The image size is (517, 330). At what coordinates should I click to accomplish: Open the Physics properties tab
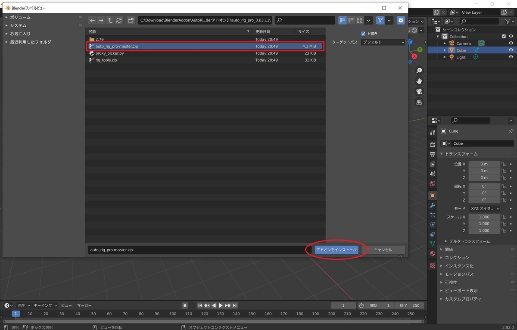point(433,224)
